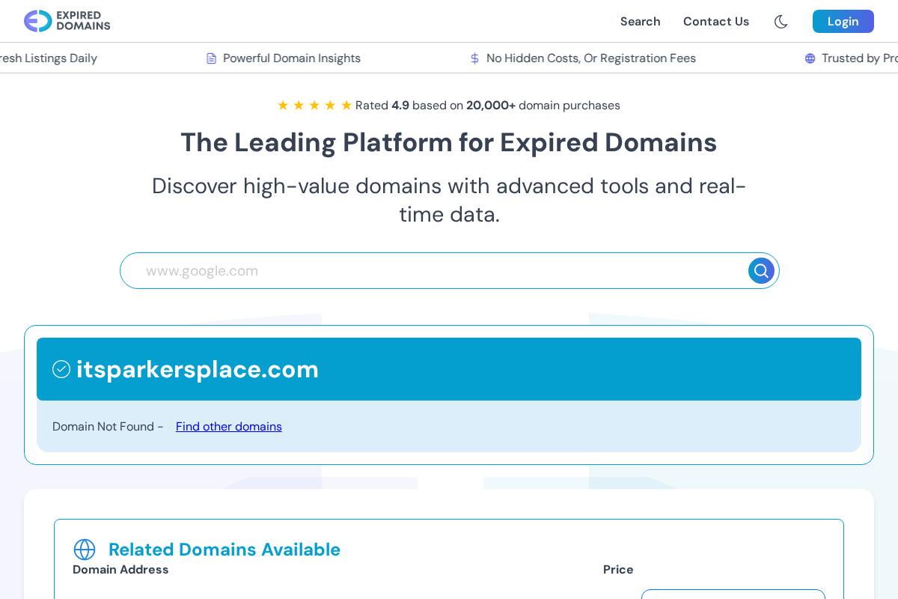Click the magnifier search icon in the search bar

pos(760,270)
